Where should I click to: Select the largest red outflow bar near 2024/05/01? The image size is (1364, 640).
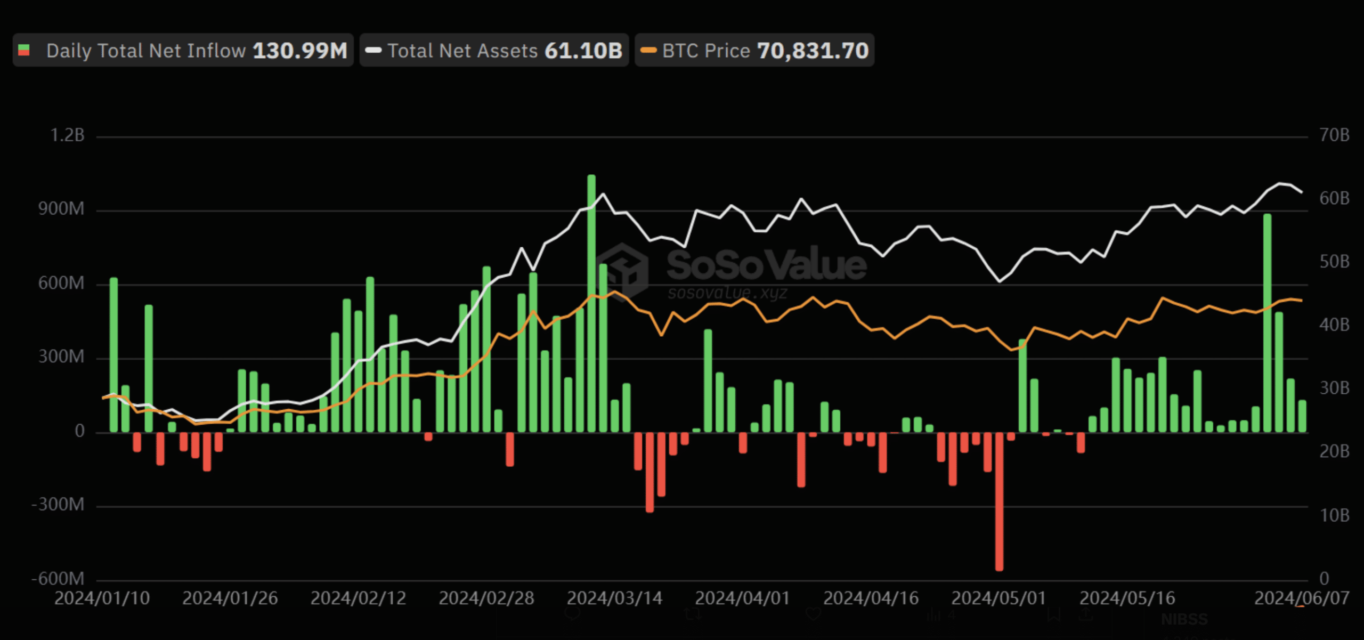[x=999, y=501]
